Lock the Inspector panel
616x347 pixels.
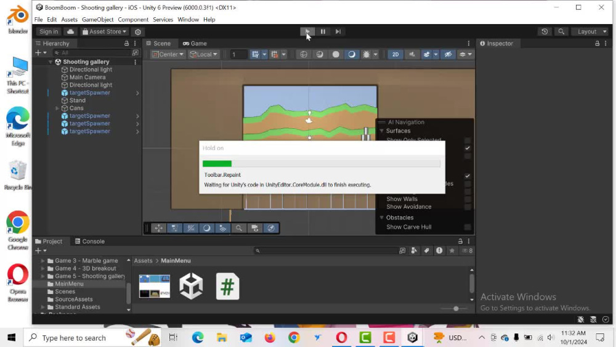597,43
